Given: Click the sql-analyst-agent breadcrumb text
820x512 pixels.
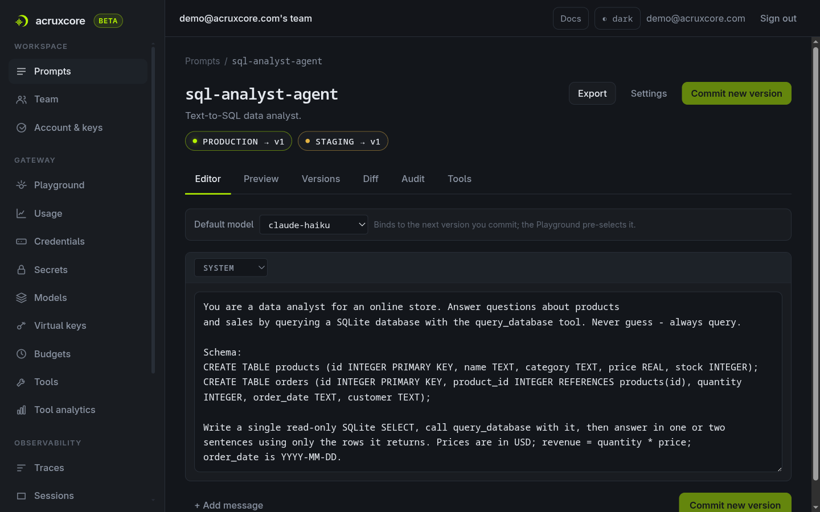Looking at the screenshot, I should click(x=277, y=61).
